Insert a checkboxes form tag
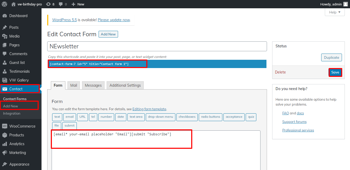Viewport: 350px width, 170px height. [x=187, y=117]
